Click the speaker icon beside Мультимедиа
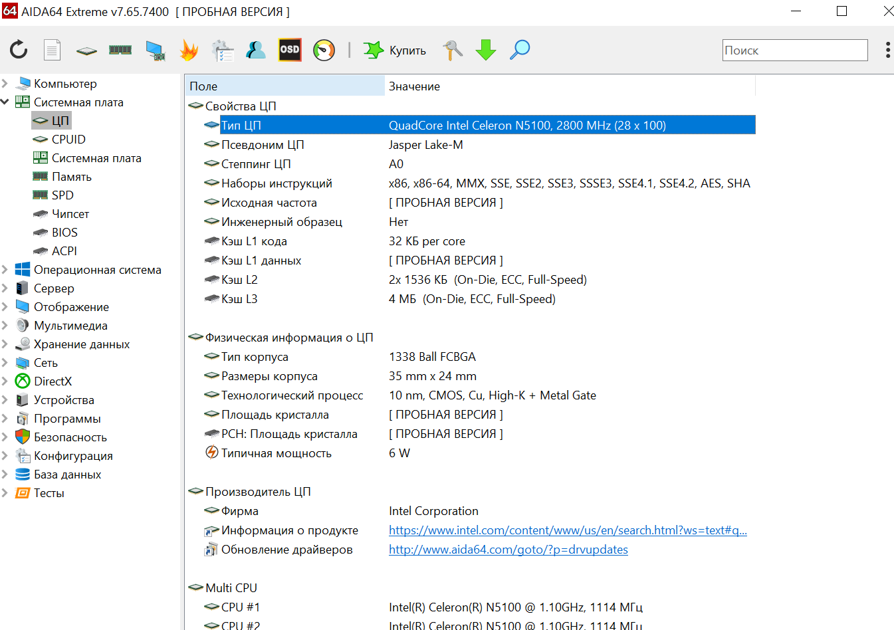This screenshot has width=894, height=630. point(23,326)
